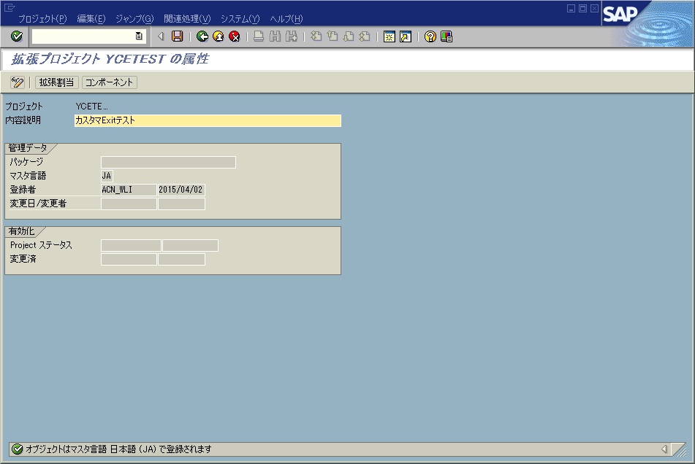Toggle display/change mode with the pencil icon
The height and width of the screenshot is (464, 695).
click(18, 82)
